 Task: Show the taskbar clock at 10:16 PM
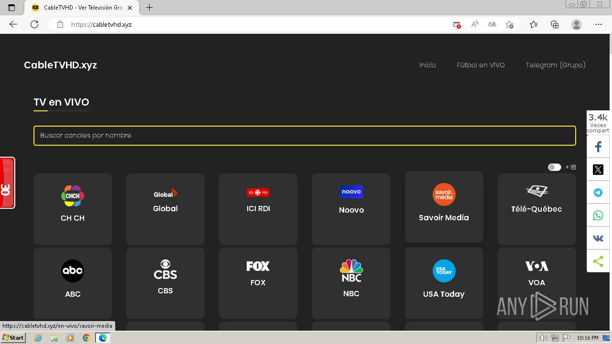pos(588,338)
